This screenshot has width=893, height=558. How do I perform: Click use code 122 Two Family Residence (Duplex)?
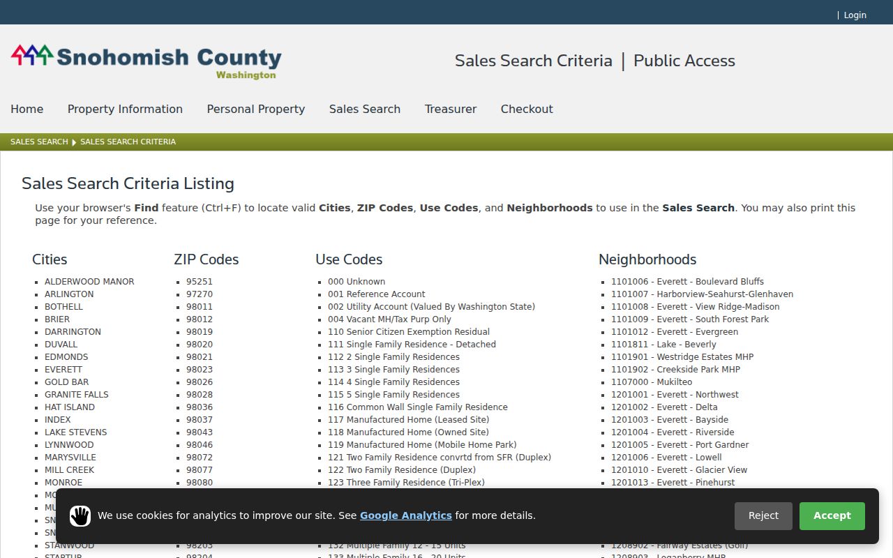[x=402, y=470]
